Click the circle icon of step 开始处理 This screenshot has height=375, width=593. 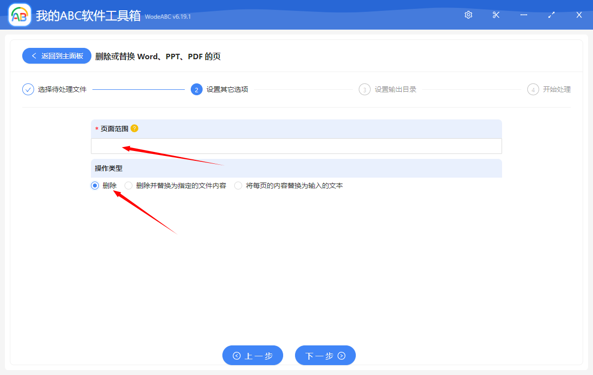click(533, 89)
